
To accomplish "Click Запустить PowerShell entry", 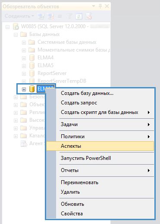I will tap(100, 158).
